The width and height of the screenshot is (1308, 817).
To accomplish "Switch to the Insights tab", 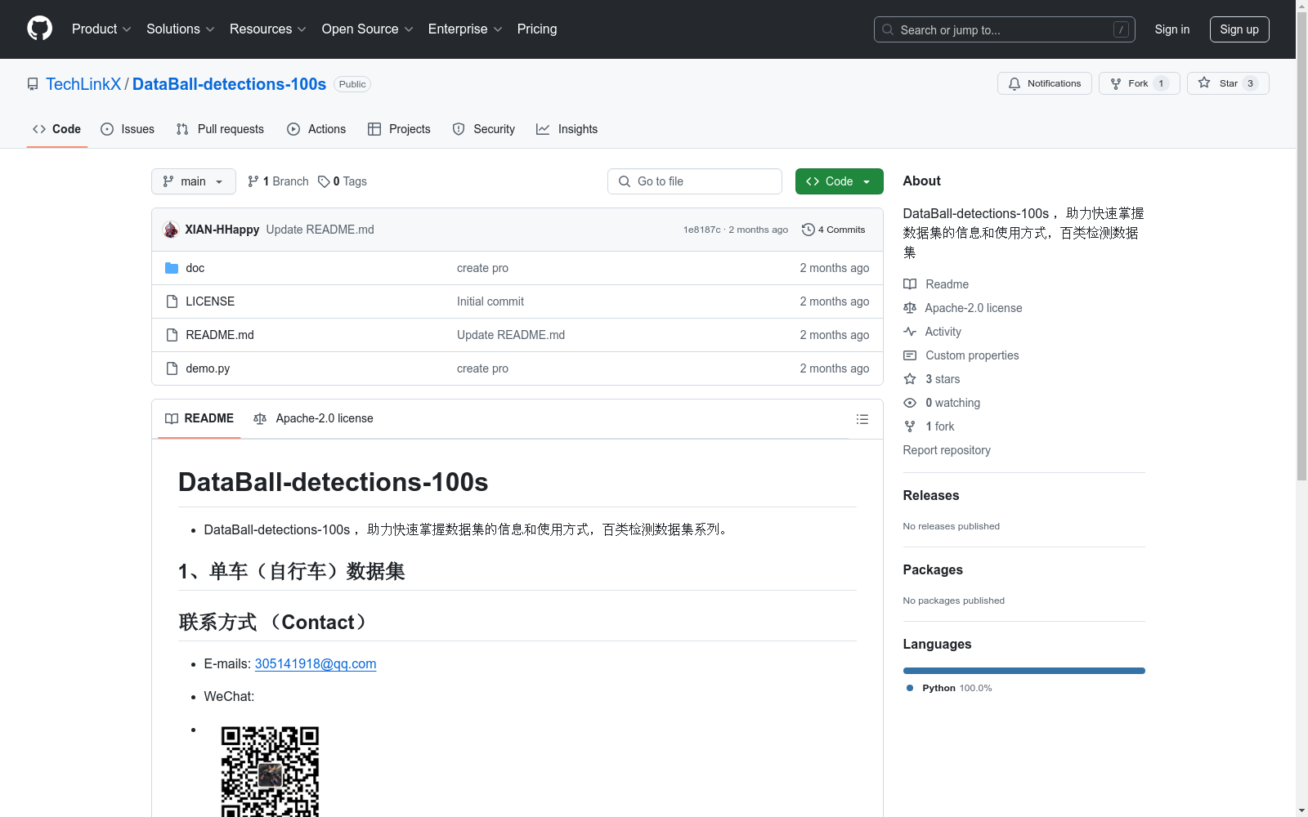I will [567, 129].
